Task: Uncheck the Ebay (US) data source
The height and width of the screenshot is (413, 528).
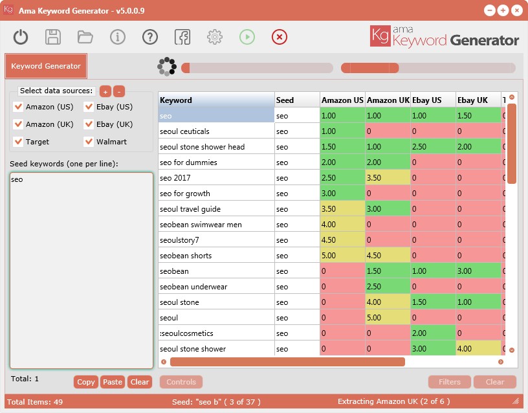Action: coord(89,107)
